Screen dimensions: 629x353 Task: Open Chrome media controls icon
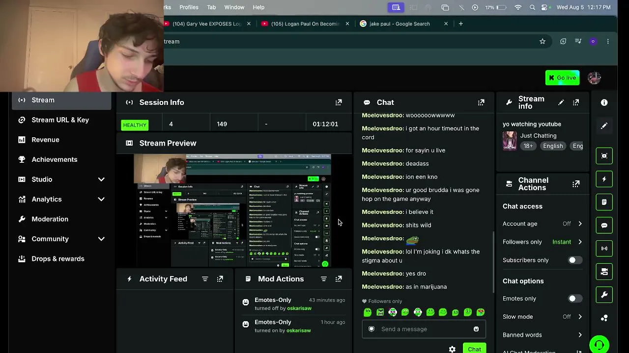[578, 42]
